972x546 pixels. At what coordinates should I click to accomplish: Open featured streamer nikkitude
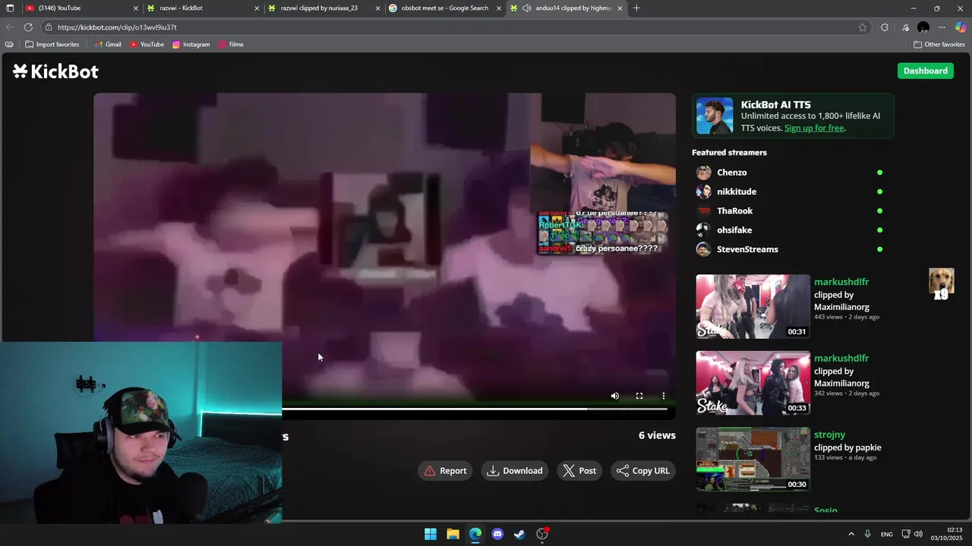tap(737, 192)
